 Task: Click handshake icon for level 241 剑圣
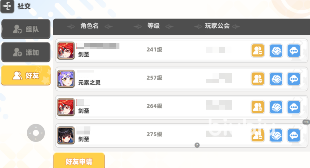pyautogui.click(x=276, y=51)
